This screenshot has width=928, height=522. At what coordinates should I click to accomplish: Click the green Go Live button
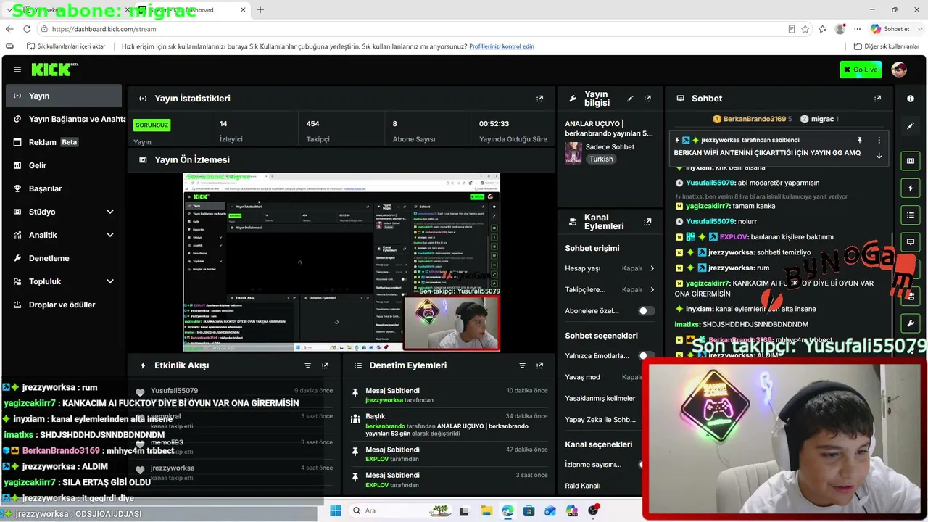(x=861, y=70)
